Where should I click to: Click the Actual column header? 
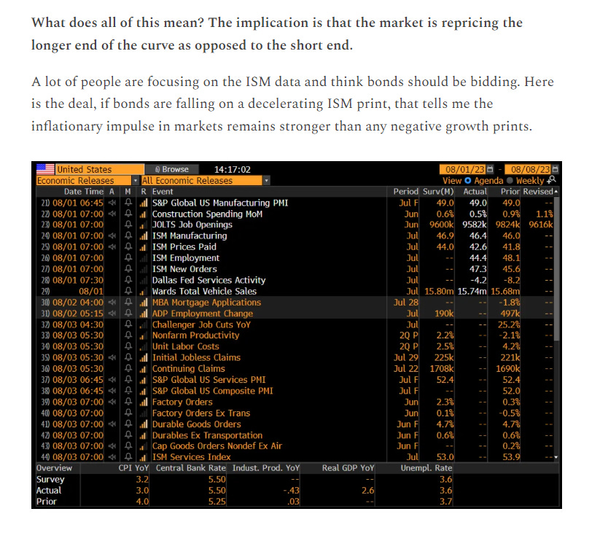475,191
